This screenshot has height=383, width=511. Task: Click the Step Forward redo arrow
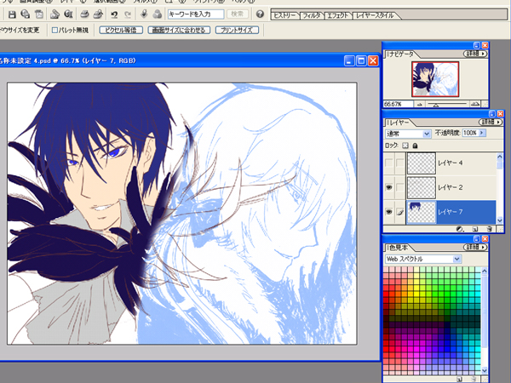tap(128, 14)
